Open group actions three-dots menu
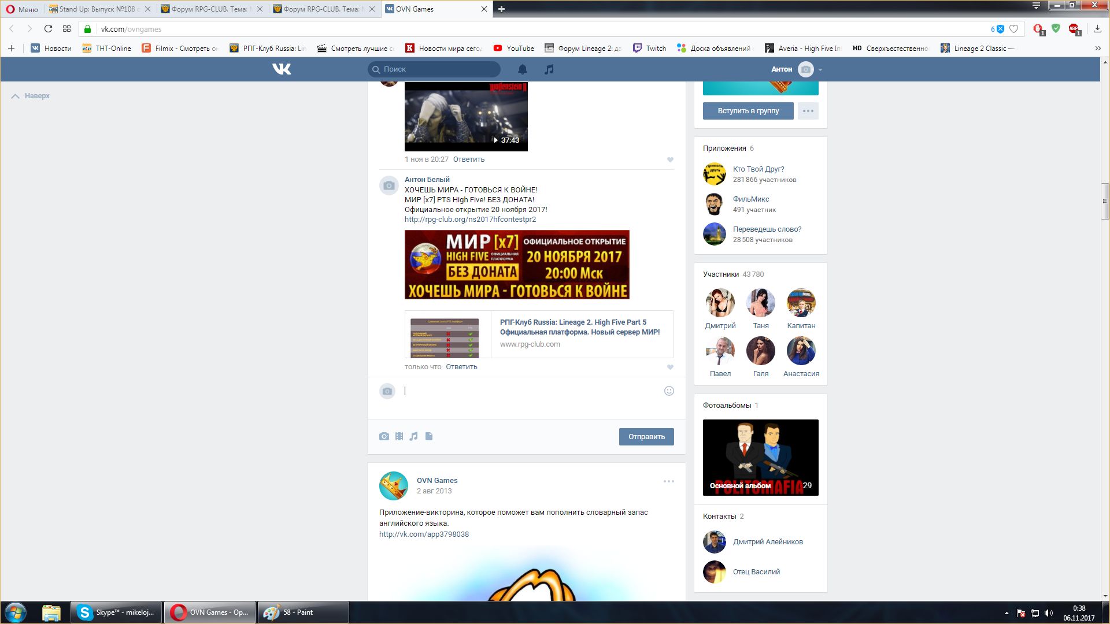Viewport: 1110px width, 624px height. tap(808, 111)
